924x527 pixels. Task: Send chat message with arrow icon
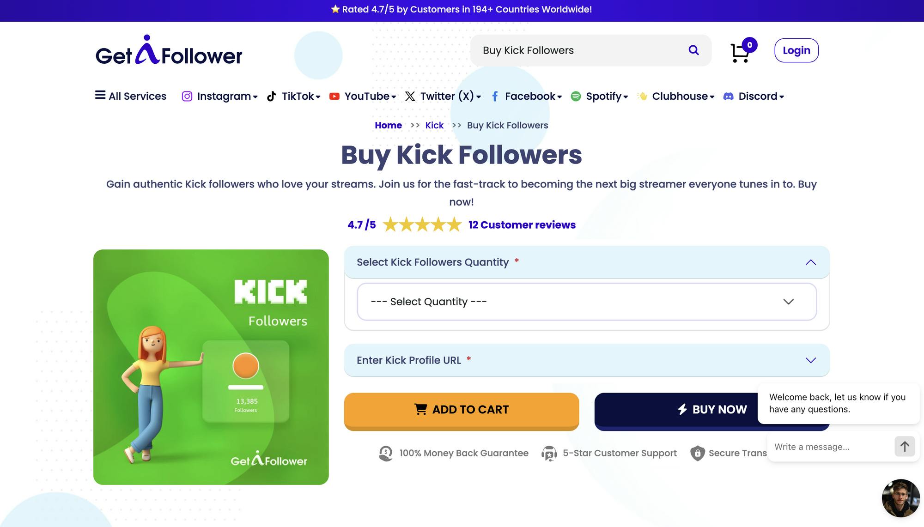click(x=905, y=447)
